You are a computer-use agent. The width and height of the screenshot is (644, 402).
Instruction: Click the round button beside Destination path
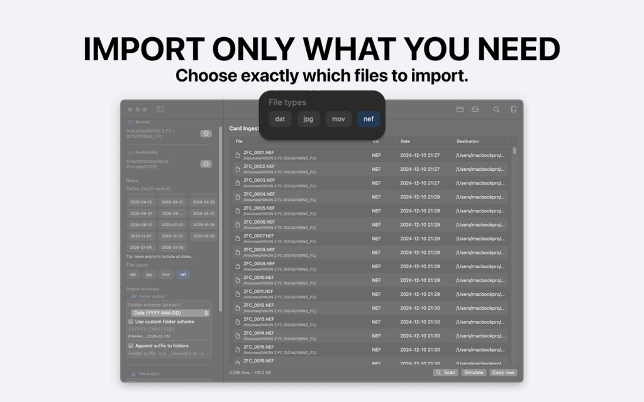[206, 163]
